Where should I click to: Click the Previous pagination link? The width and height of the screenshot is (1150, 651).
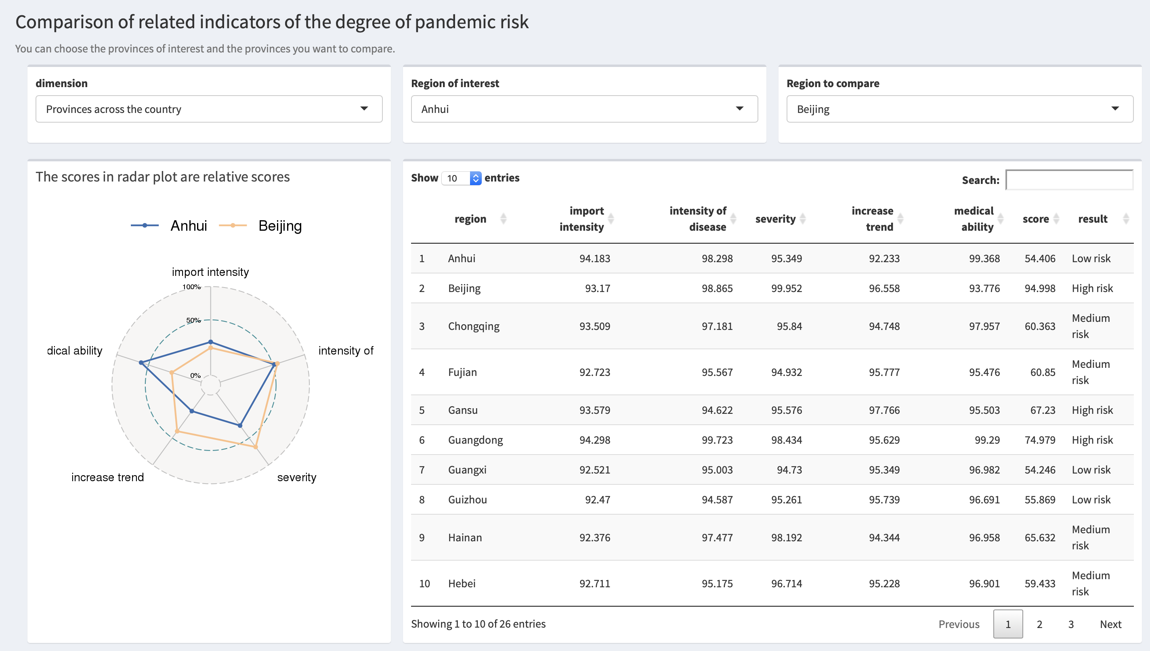click(x=959, y=624)
